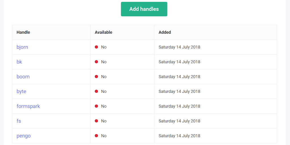This screenshot has width=290, height=145.
Task: Click the red status dot for bk
Action: 96,62
